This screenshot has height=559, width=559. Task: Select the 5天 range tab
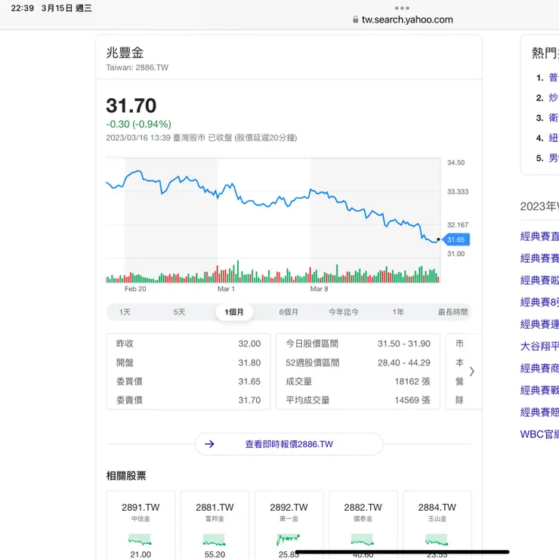179,312
